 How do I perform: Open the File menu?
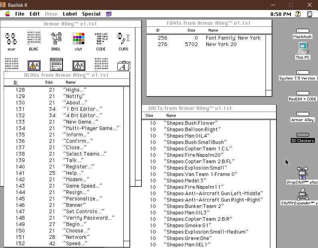pyautogui.click(x=20, y=14)
